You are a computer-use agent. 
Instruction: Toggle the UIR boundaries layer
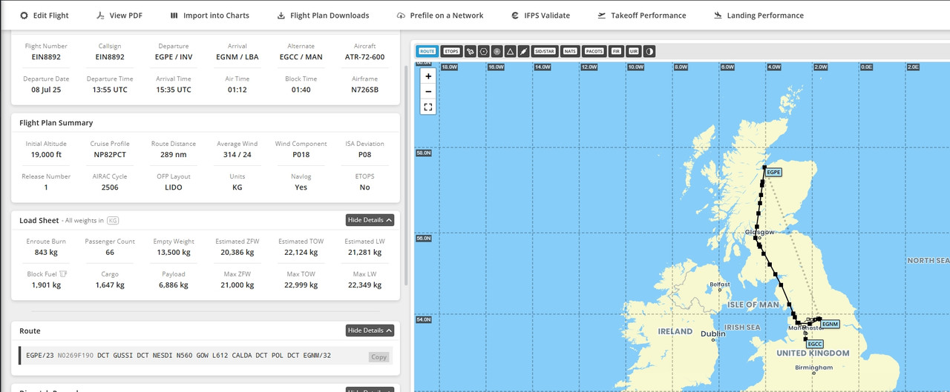(633, 51)
